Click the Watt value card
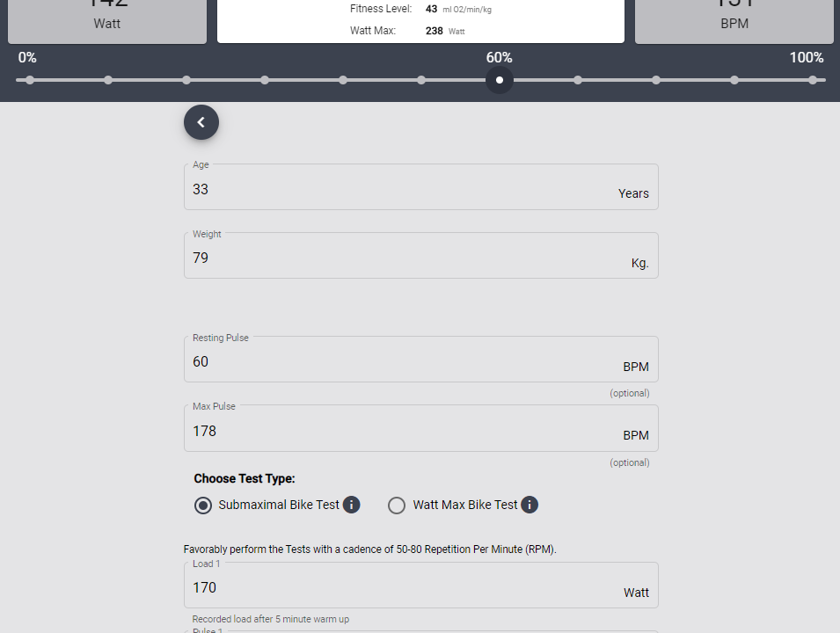This screenshot has width=840, height=633. [107, 19]
